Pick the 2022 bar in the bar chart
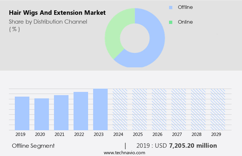This screenshot has width=242, height=156. tap(81, 111)
